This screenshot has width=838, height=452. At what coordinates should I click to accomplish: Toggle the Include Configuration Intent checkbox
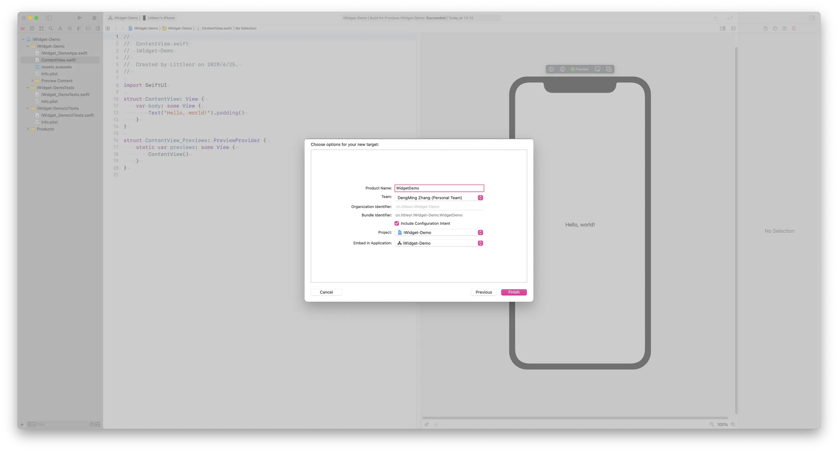[x=397, y=223]
